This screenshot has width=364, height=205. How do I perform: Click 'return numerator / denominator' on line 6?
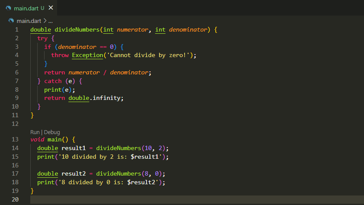[96, 72]
